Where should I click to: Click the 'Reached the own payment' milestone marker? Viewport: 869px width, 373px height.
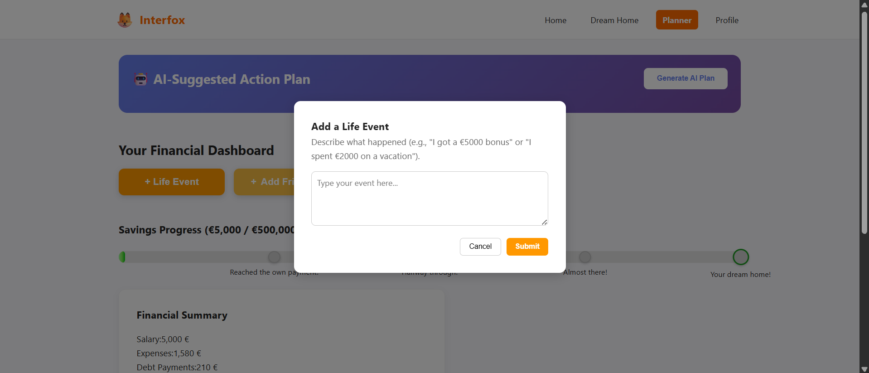[274, 257]
